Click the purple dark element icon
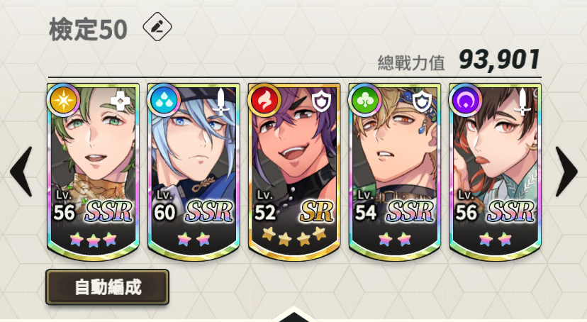This screenshot has width=587, height=322. (x=465, y=100)
